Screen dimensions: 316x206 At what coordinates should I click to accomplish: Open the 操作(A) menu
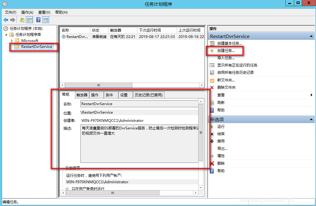27,12
